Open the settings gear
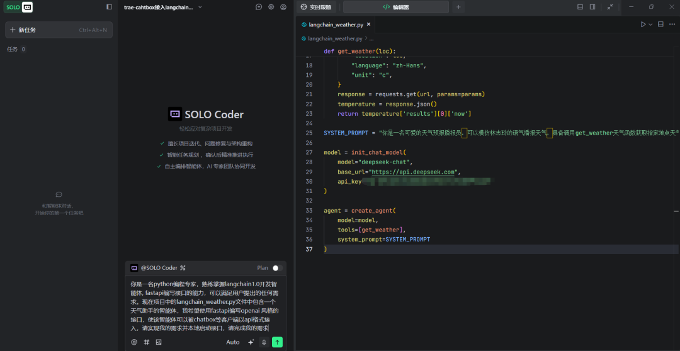Image resolution: width=680 pixels, height=351 pixels. [271, 7]
